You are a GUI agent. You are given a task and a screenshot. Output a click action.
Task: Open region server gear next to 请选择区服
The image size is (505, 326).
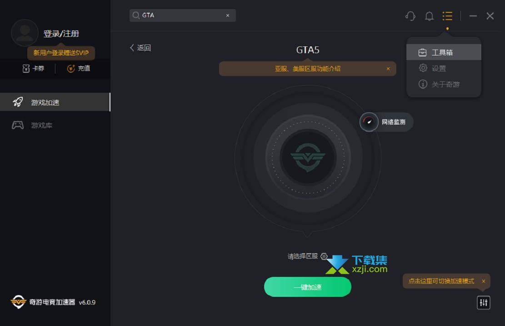[324, 256]
